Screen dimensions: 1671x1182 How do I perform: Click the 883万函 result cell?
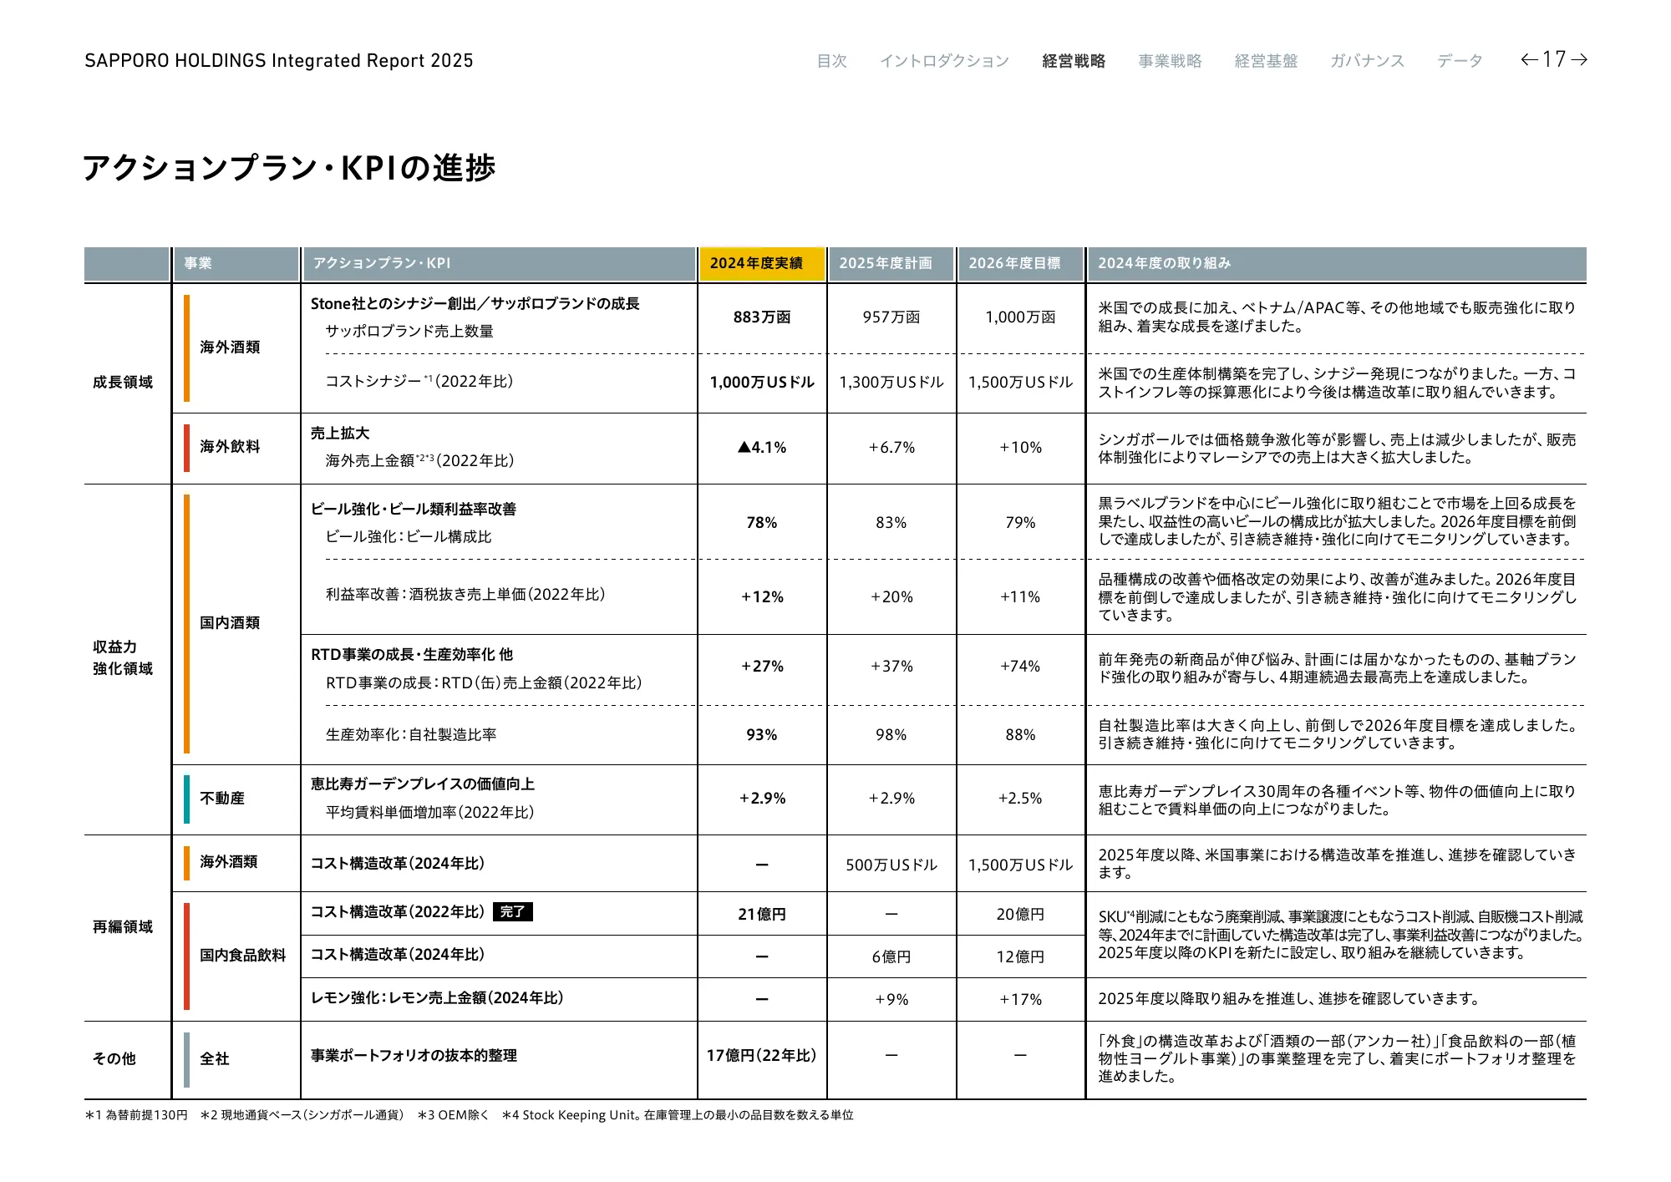[761, 317]
